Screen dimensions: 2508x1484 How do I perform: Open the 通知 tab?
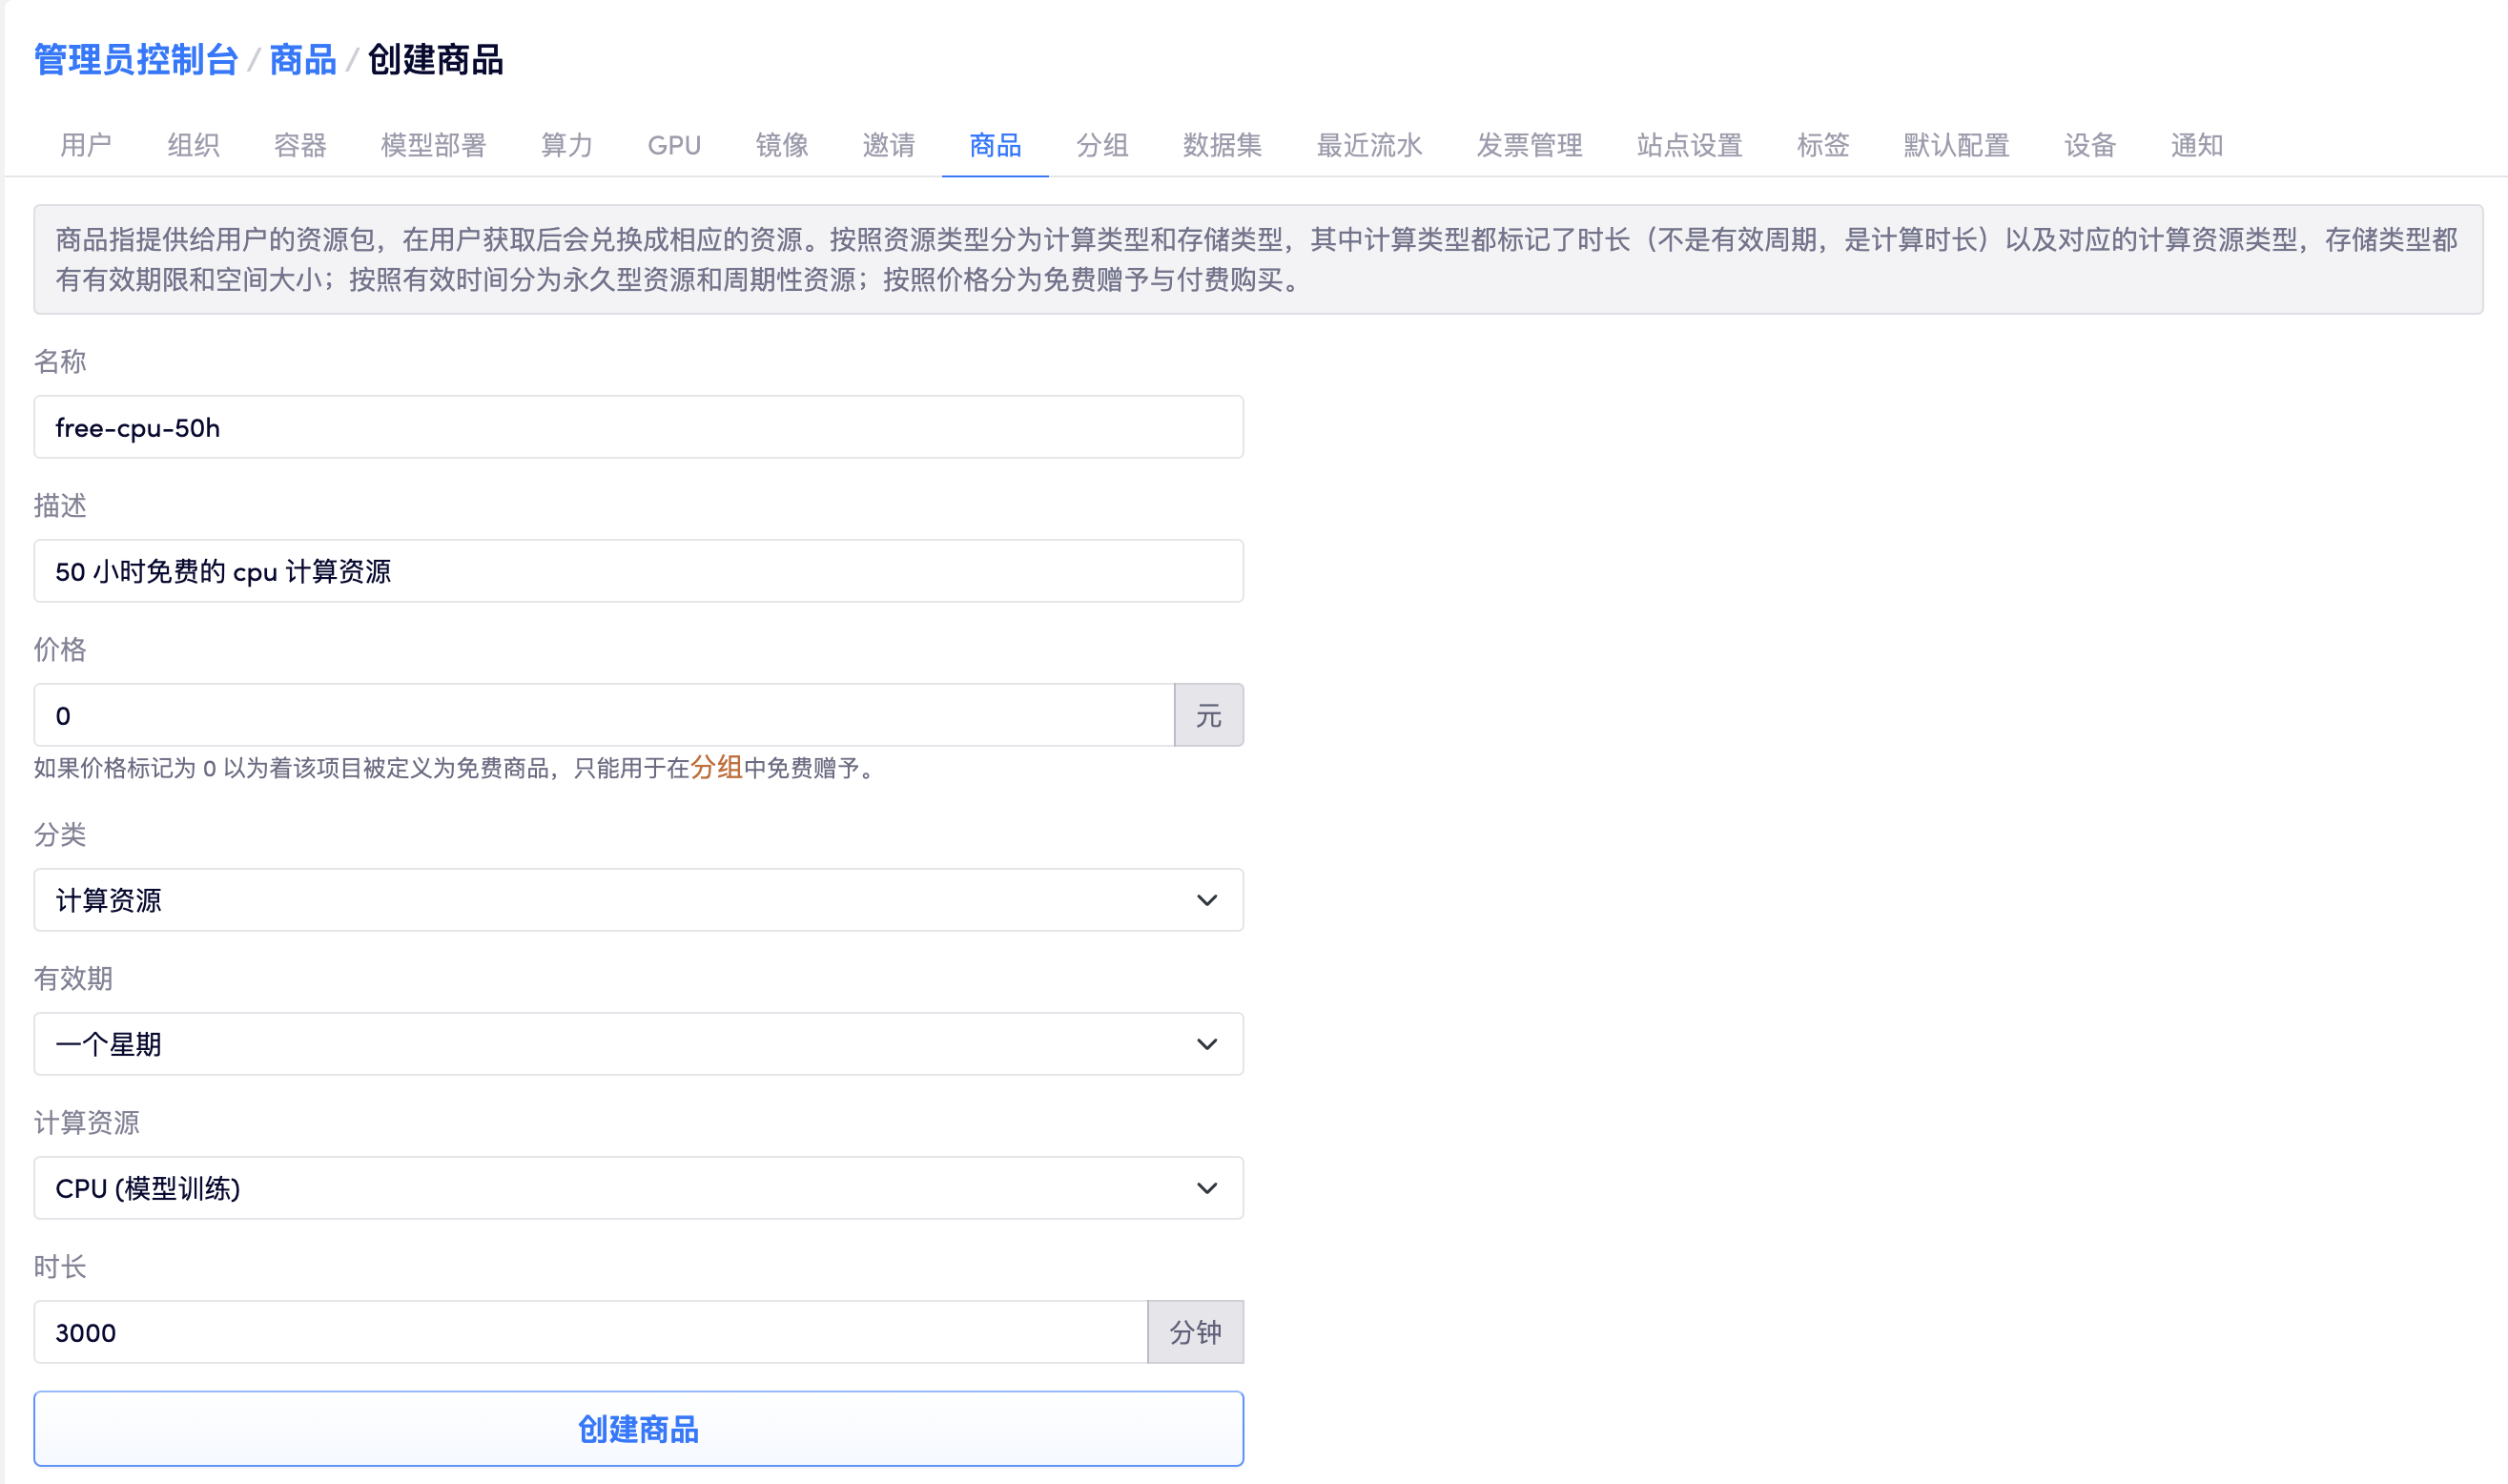(2196, 145)
